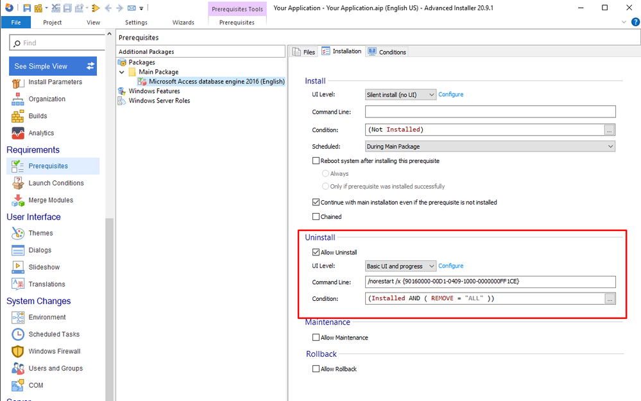This screenshot has width=641, height=401.
Task: Switch to the Files tab
Action: (303, 52)
